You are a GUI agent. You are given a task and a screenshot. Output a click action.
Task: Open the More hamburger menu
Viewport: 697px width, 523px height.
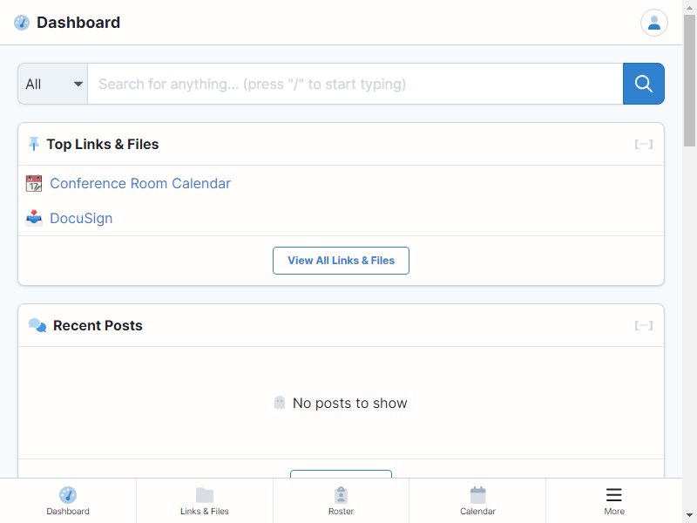coord(614,500)
